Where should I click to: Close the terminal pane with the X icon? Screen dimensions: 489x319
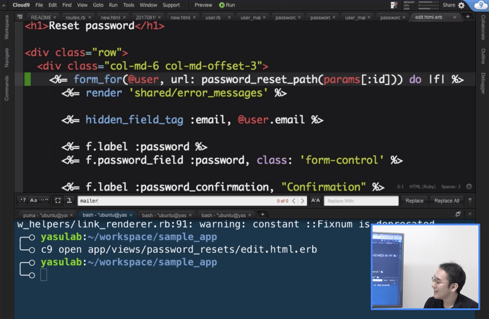coord(470,214)
